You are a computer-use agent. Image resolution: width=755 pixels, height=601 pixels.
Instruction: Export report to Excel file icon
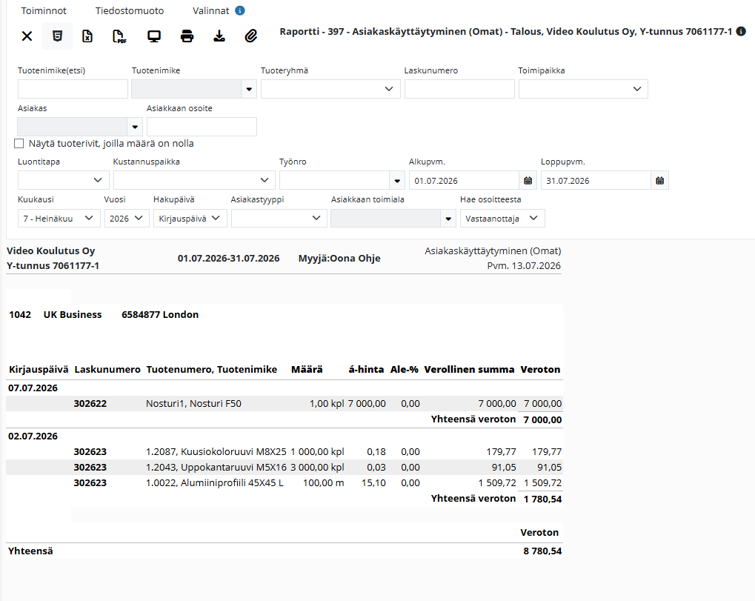[x=87, y=36]
